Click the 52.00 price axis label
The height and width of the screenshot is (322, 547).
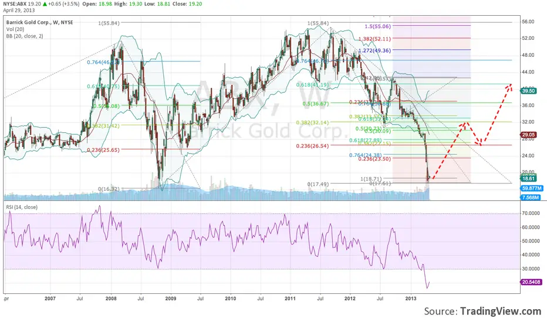click(528, 38)
